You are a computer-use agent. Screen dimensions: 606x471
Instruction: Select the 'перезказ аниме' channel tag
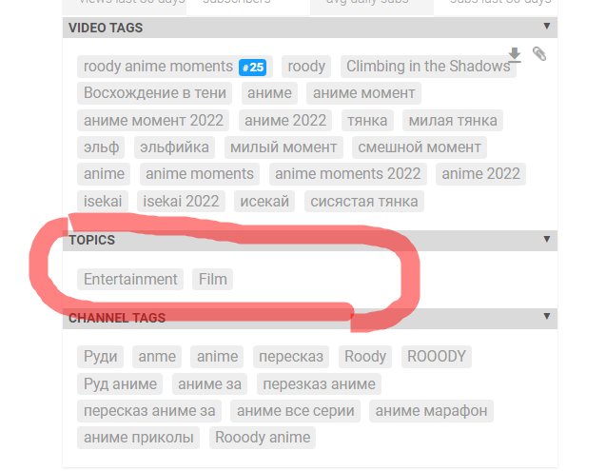[x=319, y=384]
